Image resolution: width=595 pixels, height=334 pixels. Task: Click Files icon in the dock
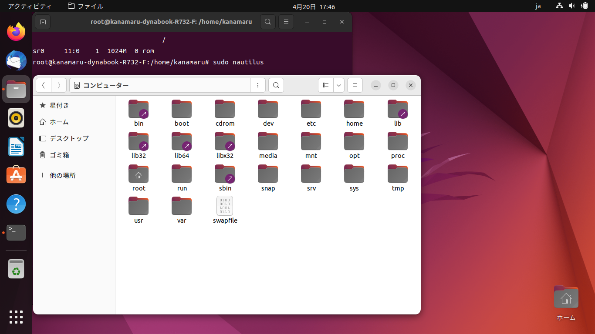tap(16, 89)
